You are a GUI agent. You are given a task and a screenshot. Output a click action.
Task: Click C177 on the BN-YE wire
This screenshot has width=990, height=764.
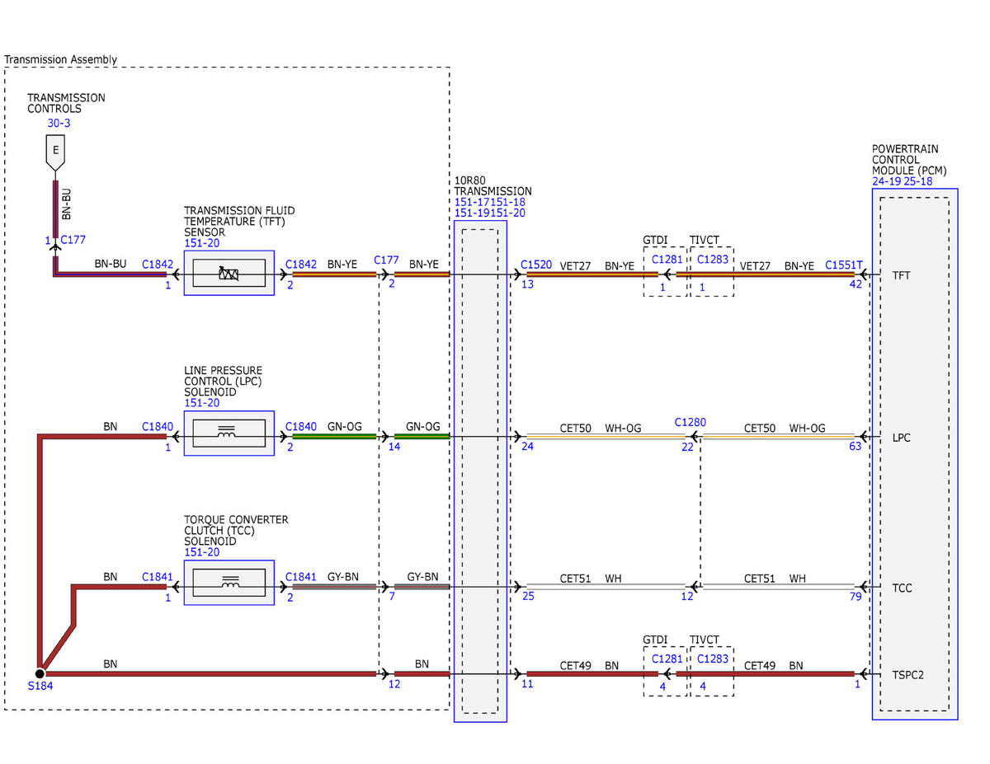[x=386, y=260]
